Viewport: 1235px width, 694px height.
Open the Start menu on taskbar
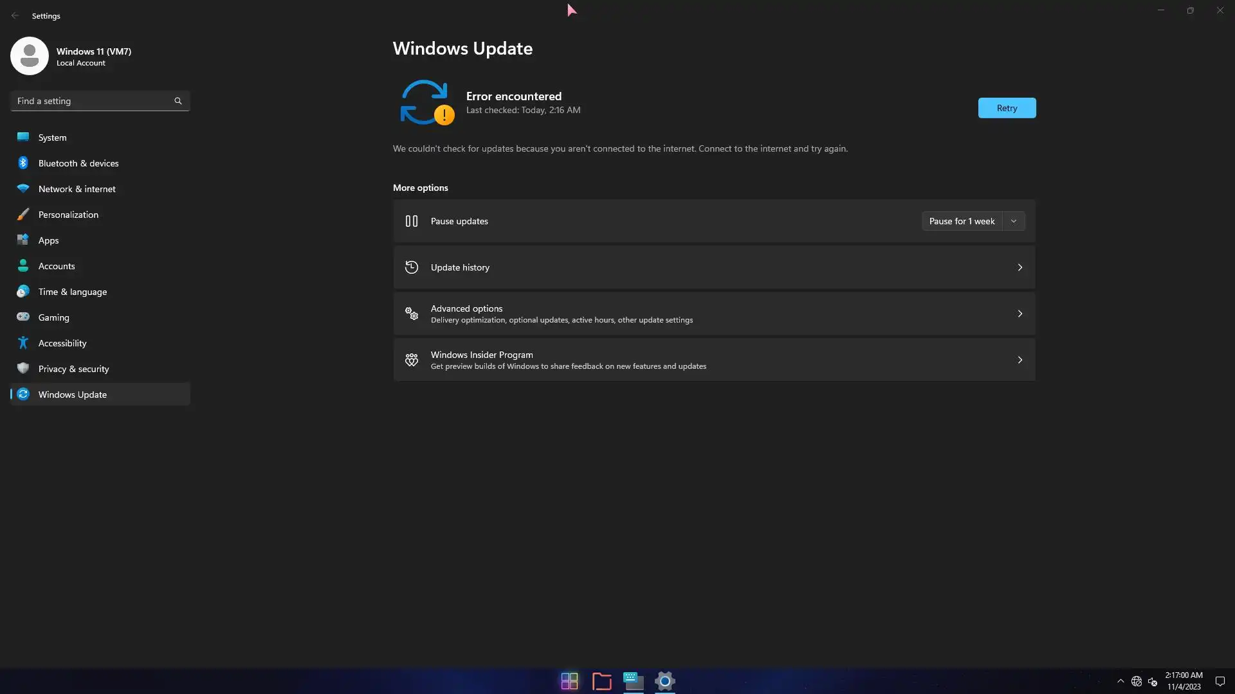pyautogui.click(x=569, y=681)
